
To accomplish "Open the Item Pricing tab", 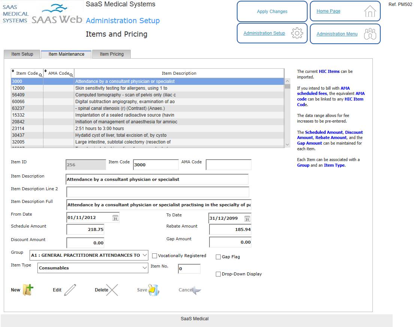I will click(112, 54).
